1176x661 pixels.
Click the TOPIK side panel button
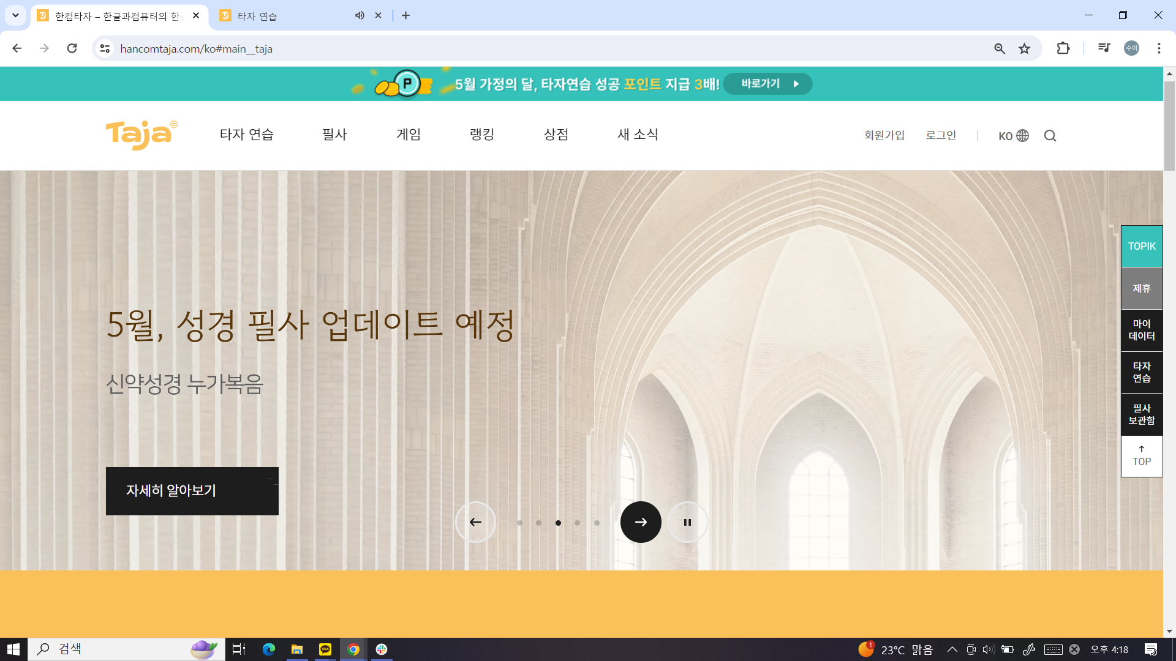(1142, 246)
